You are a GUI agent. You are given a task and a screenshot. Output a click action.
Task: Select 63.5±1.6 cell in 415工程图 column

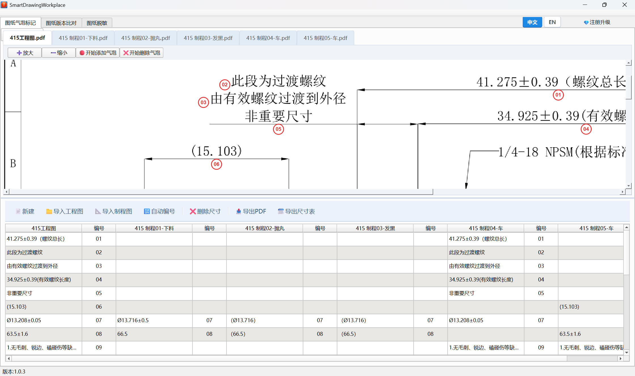[x=44, y=334]
